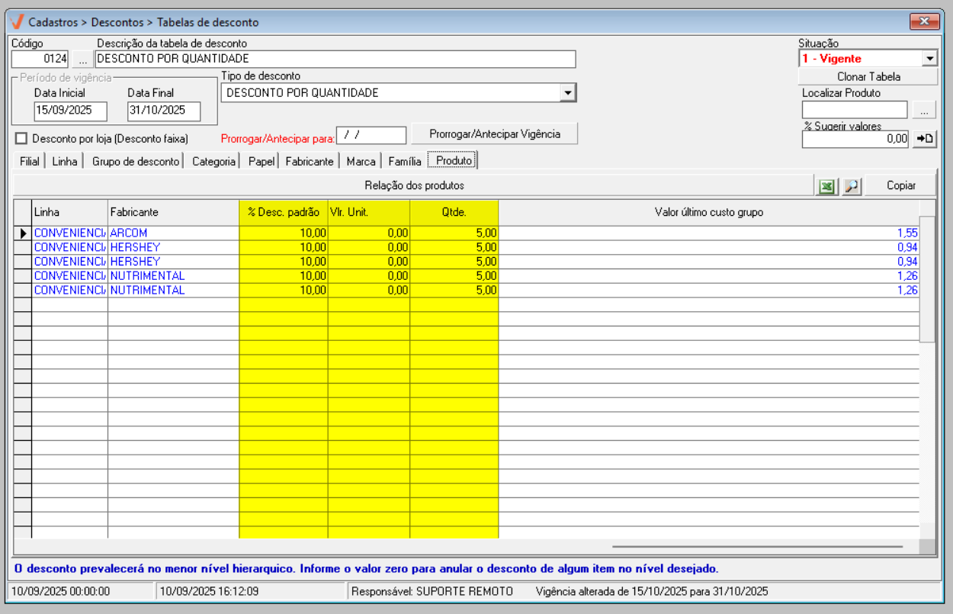Click the % Desc. padrão column header

284,213
